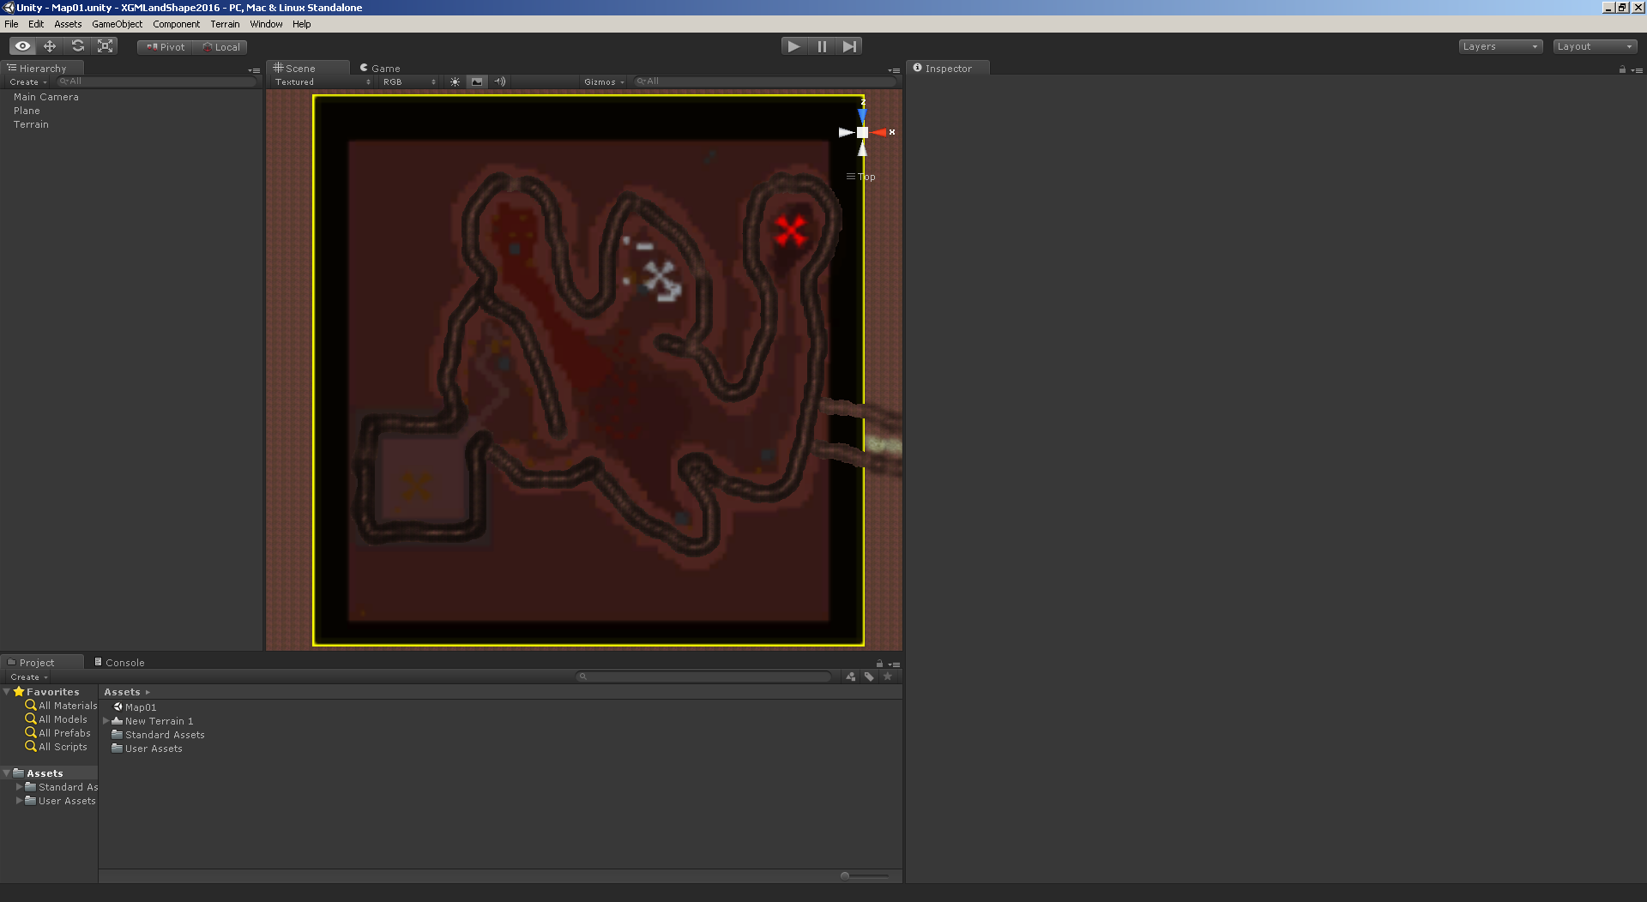Select the Hand (view) tool
Screen dimensions: 1647x902
point(22,46)
